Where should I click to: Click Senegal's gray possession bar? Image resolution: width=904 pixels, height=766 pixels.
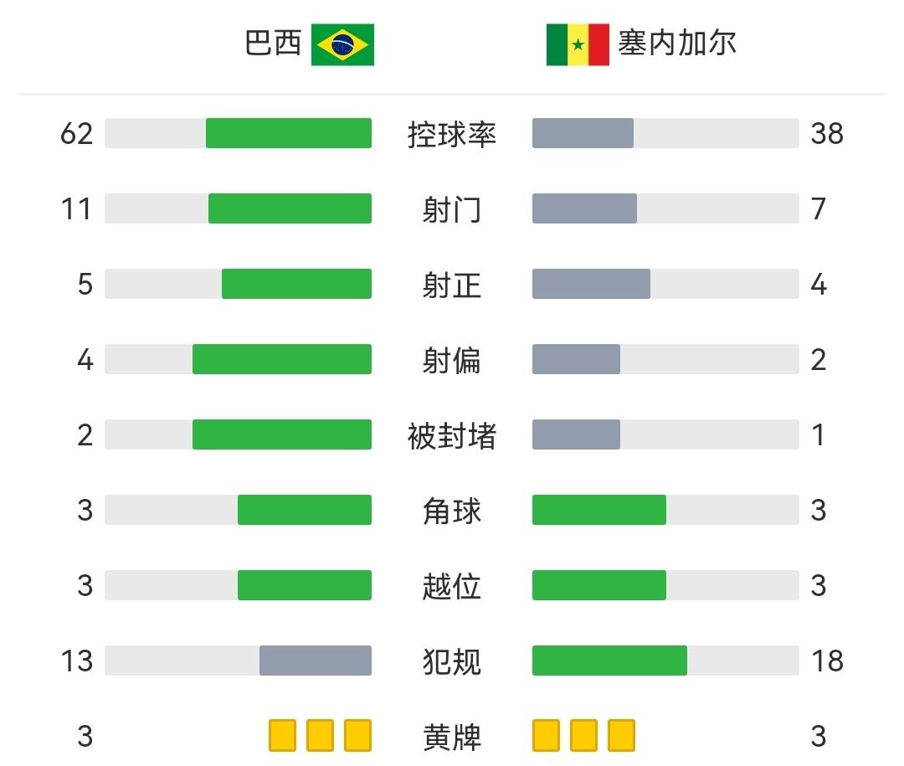coord(583,133)
